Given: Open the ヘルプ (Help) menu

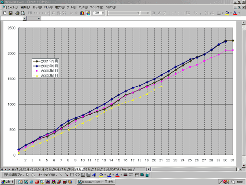Looking at the screenshot, I should click(111, 7).
